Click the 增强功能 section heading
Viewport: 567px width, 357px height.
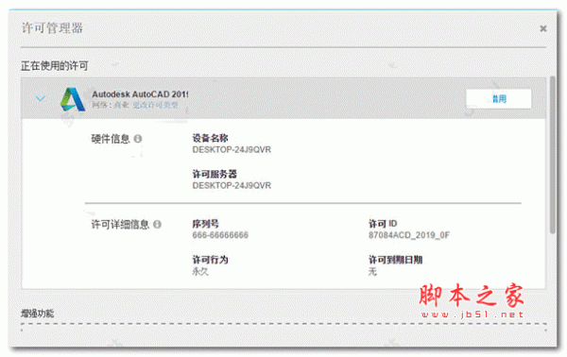tap(37, 314)
